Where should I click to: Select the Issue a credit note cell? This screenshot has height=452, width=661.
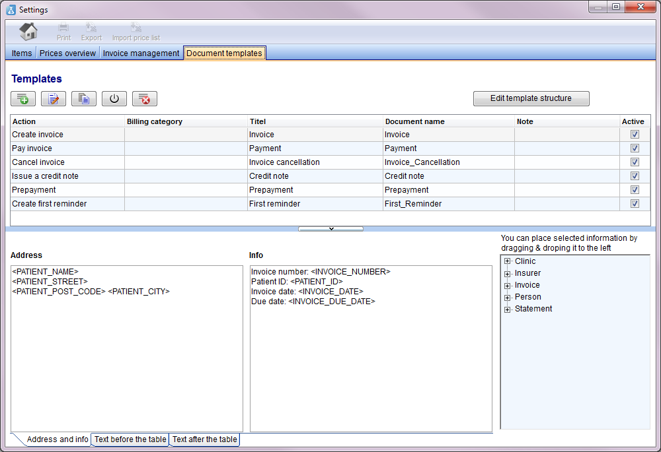[x=67, y=176]
